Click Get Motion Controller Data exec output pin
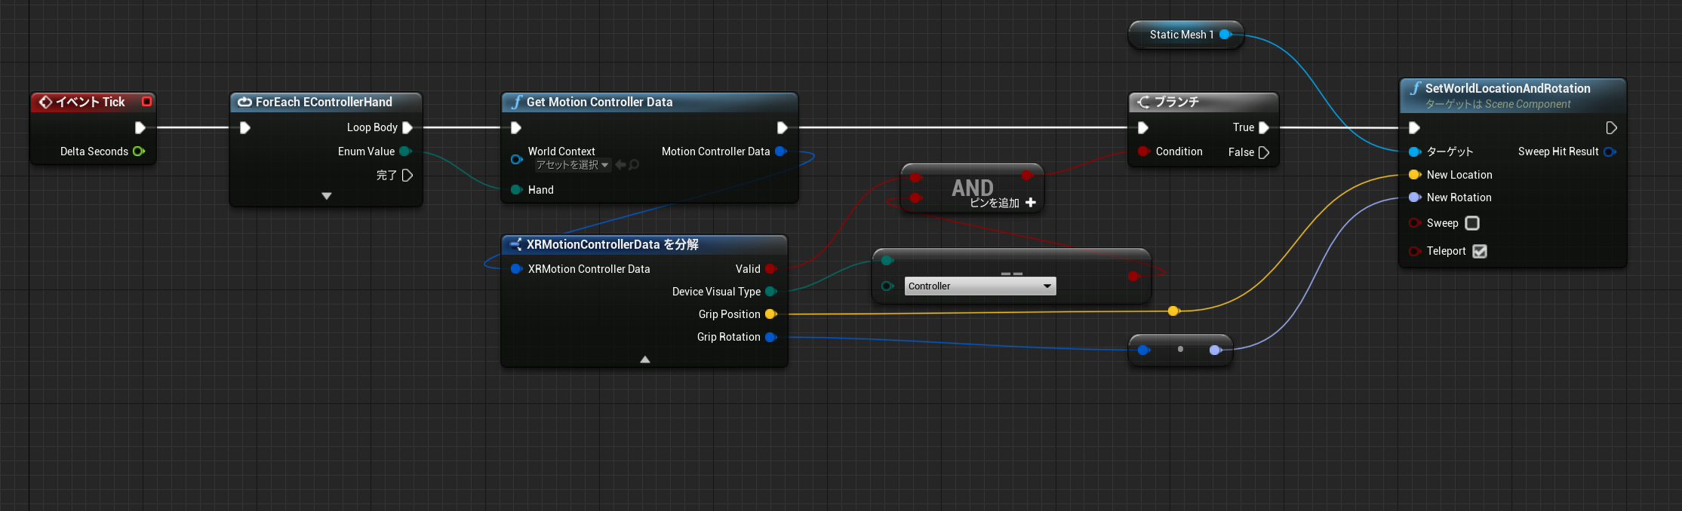Image resolution: width=1682 pixels, height=511 pixels. click(x=783, y=127)
